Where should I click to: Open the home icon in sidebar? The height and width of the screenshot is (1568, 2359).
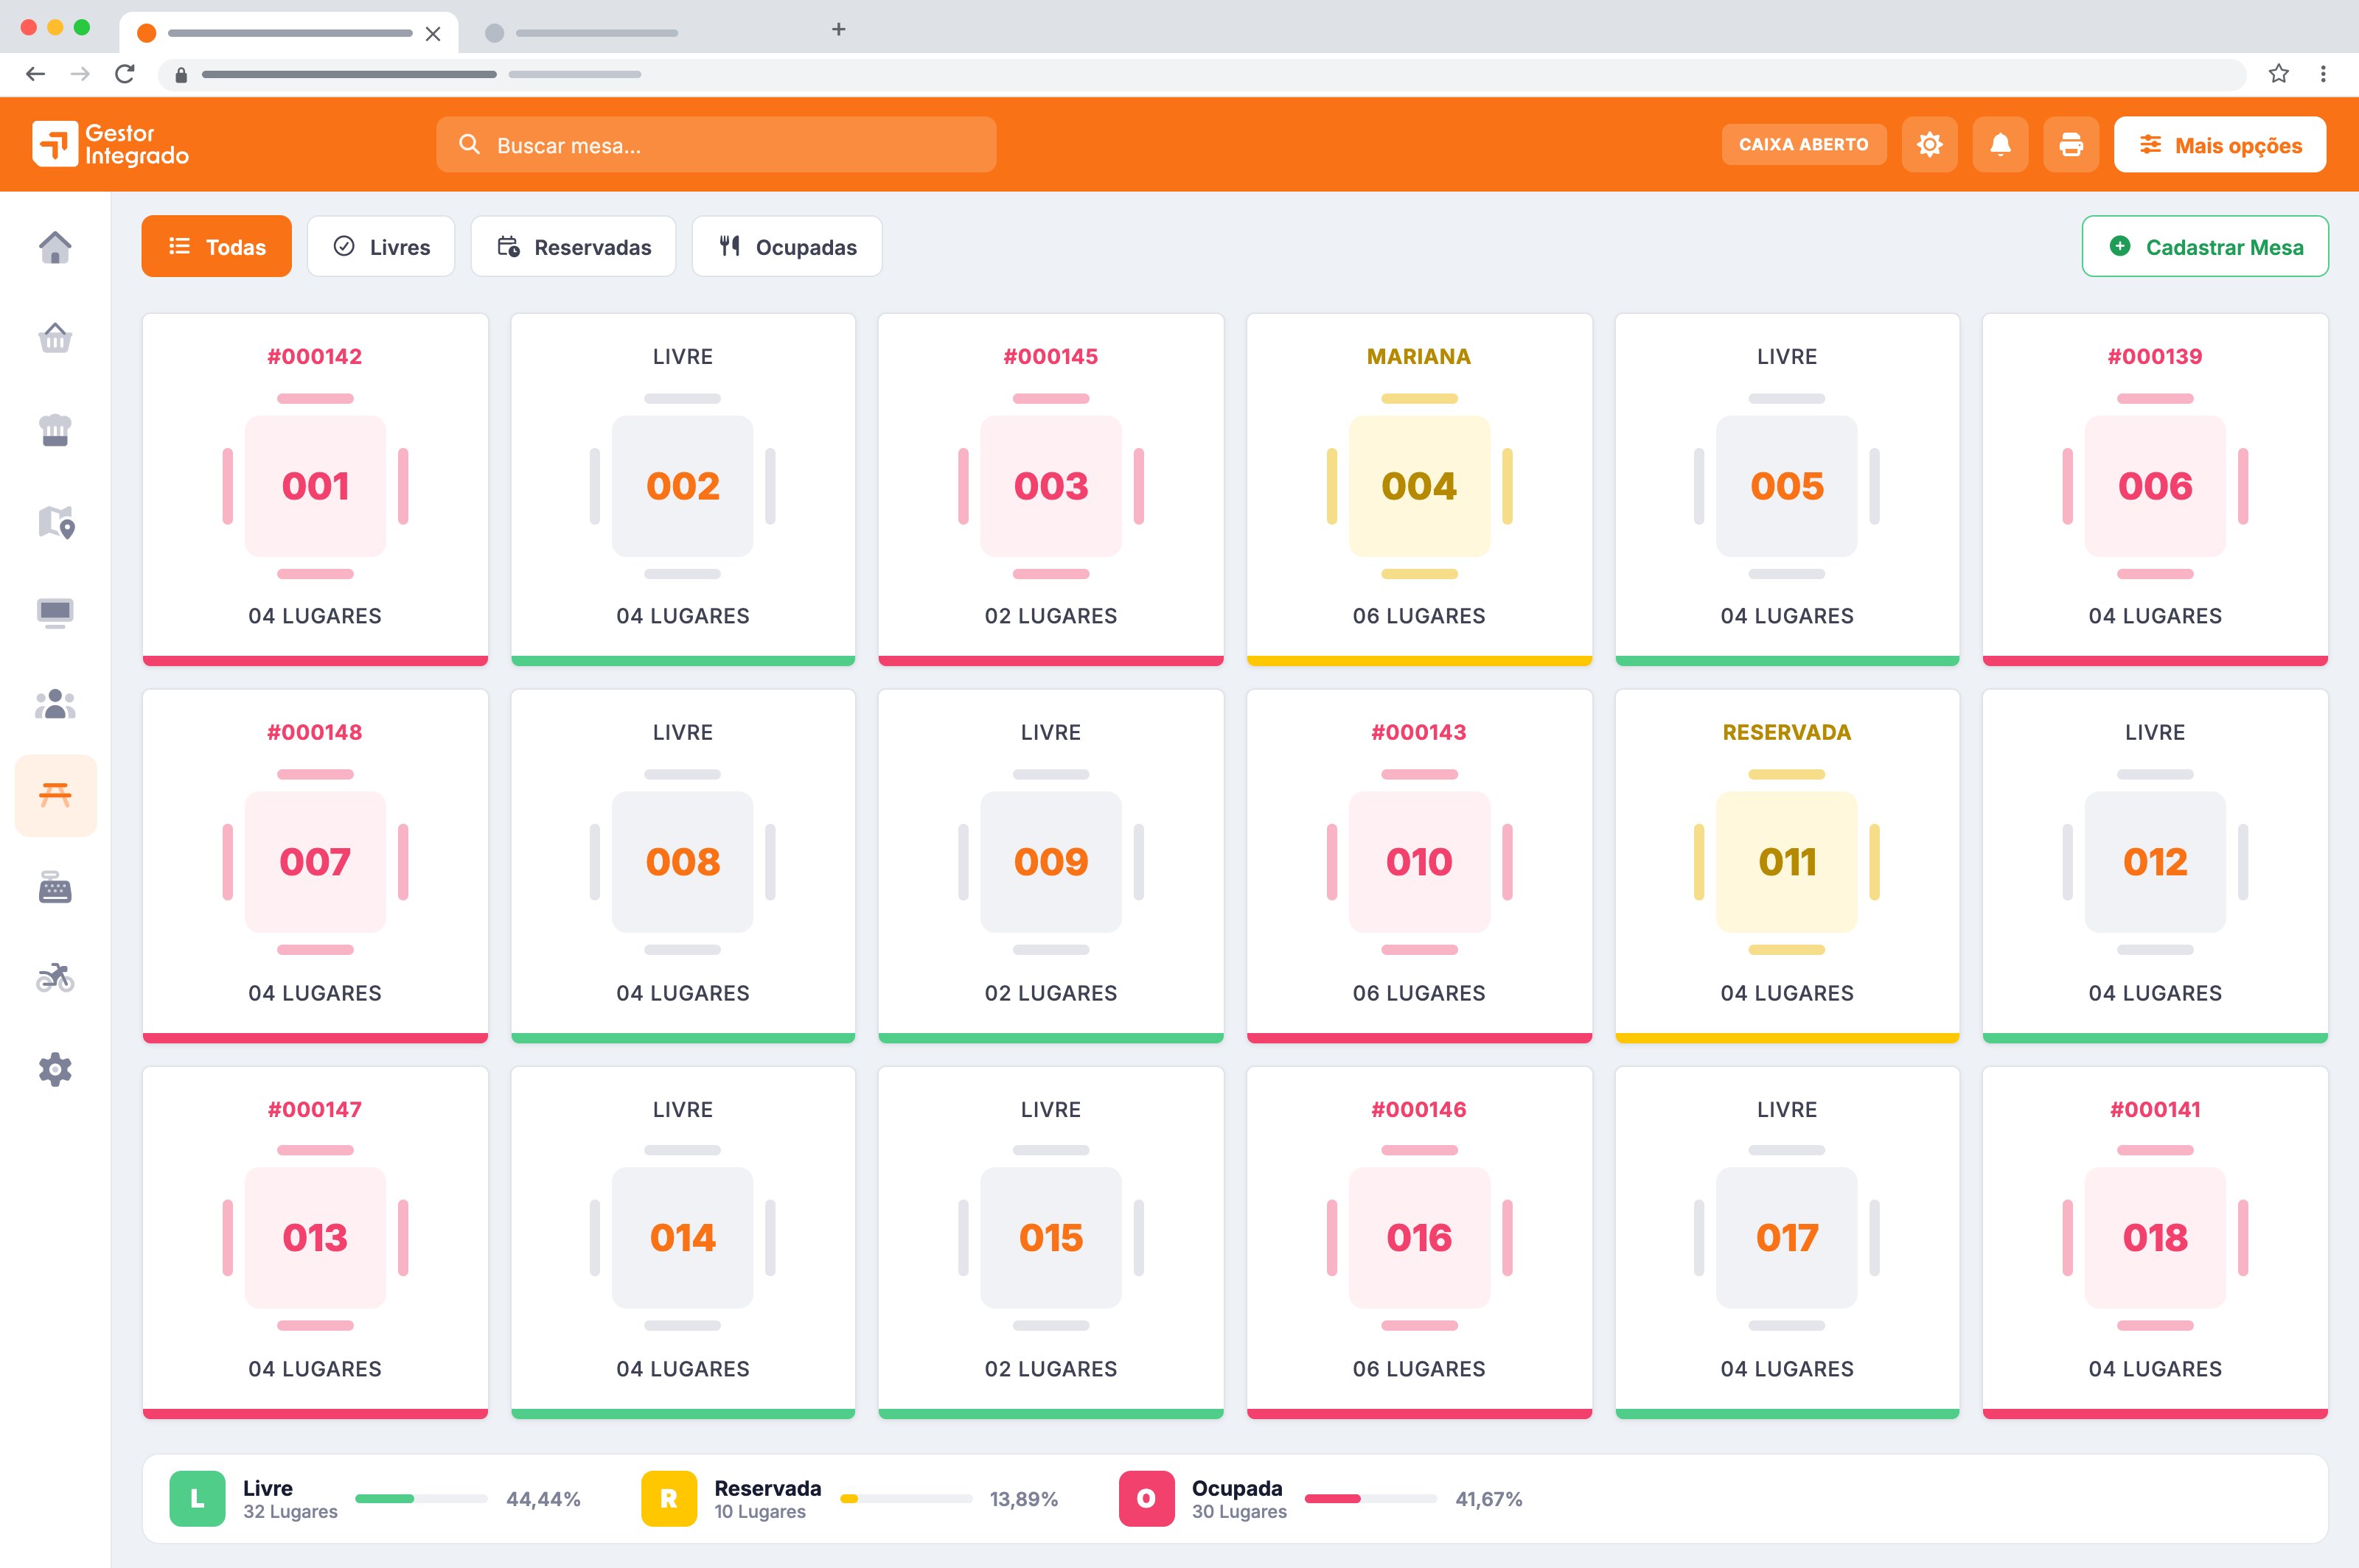point(55,247)
